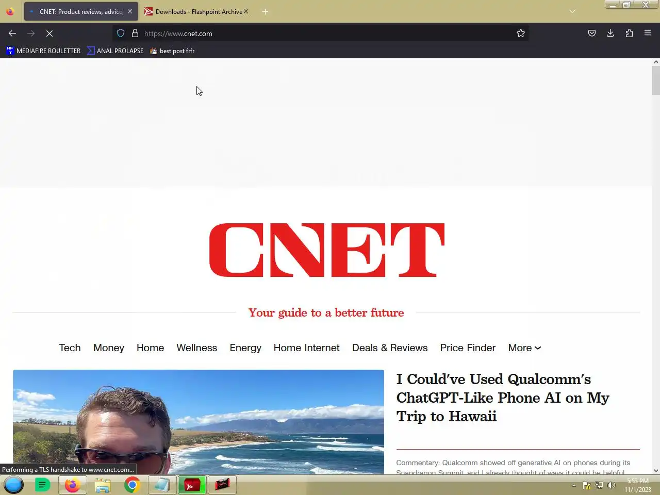Viewport: 660px width, 495px height.
Task: Open the Wellness section
Action: pyautogui.click(x=196, y=348)
